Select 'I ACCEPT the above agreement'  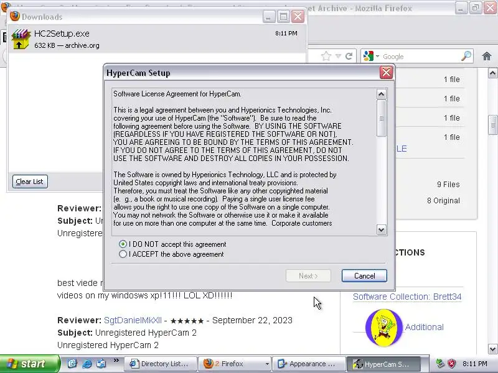pos(123,254)
